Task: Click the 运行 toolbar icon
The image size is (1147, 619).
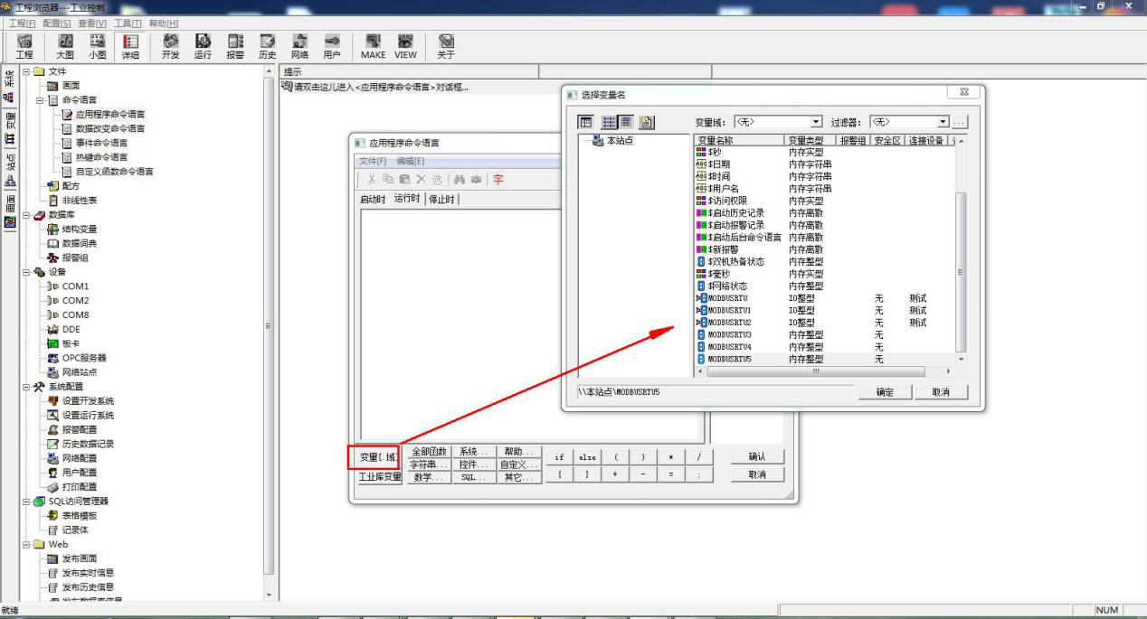Action: tap(203, 46)
